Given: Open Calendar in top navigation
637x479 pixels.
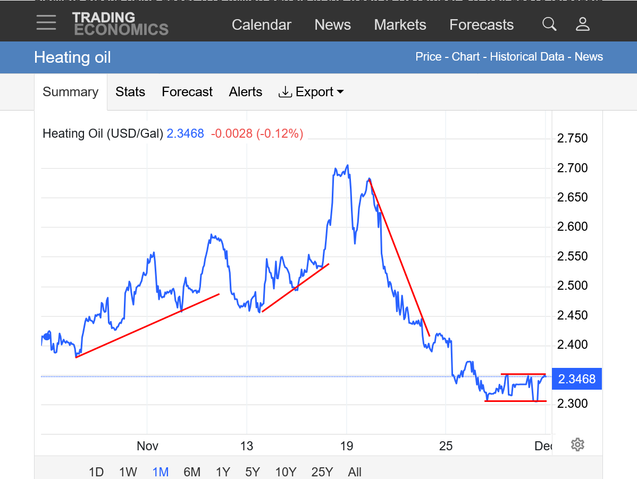Looking at the screenshot, I should 262,25.
